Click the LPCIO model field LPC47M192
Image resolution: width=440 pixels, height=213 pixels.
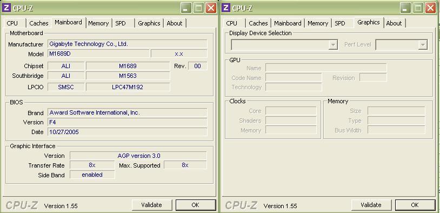click(128, 87)
